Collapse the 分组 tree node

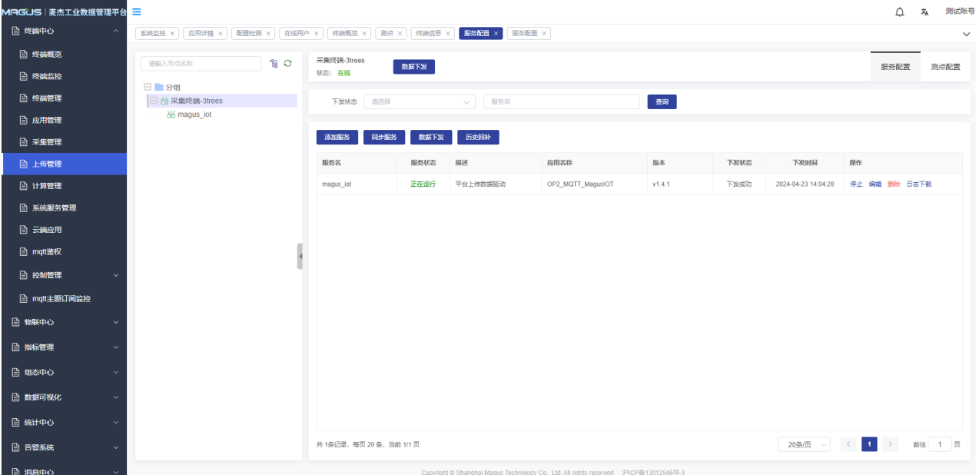click(148, 88)
